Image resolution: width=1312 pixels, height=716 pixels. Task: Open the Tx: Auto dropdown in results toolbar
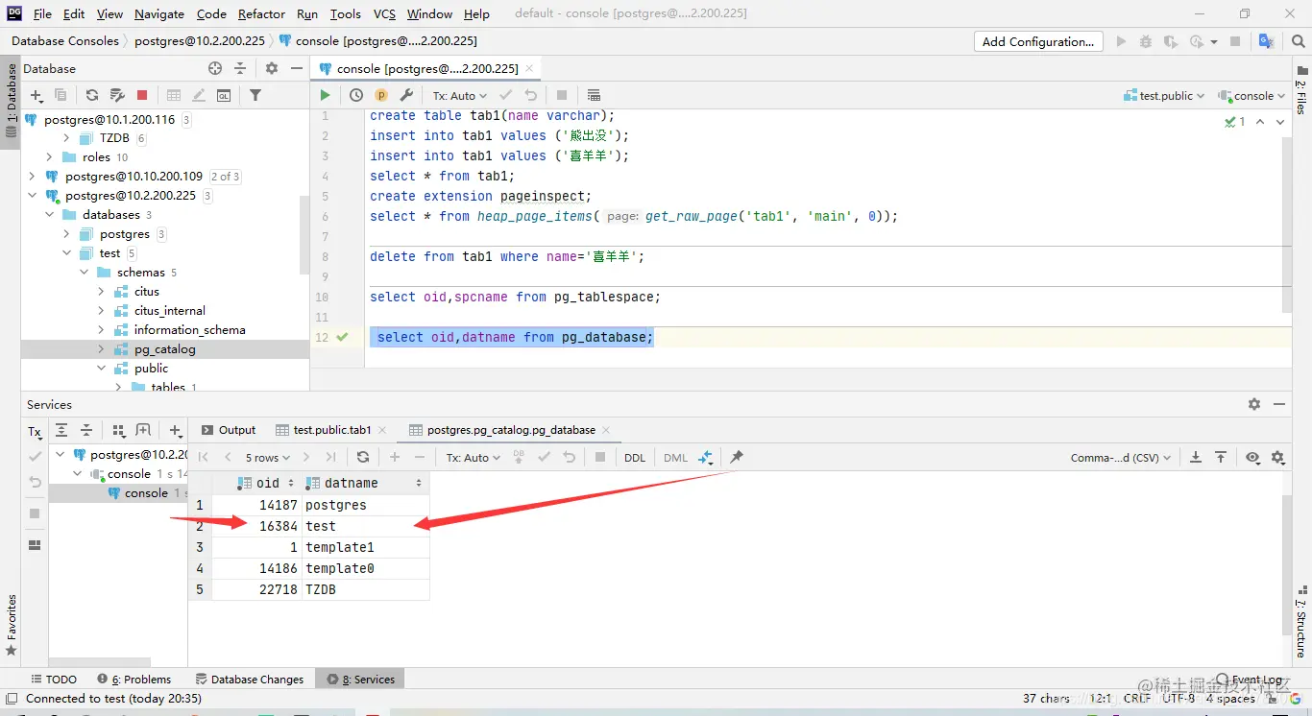pos(474,458)
